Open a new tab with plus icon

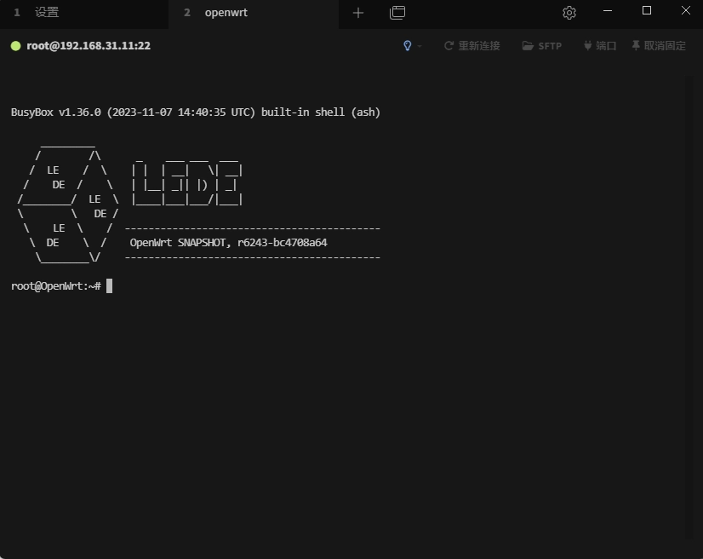(358, 13)
